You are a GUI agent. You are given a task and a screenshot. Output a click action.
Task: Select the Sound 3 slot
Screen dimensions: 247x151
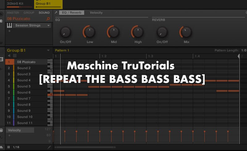pos(26,74)
